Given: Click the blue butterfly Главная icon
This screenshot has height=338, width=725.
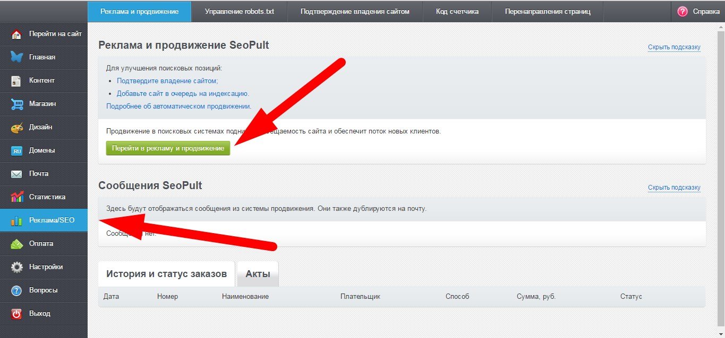Looking at the screenshot, I should [x=17, y=57].
